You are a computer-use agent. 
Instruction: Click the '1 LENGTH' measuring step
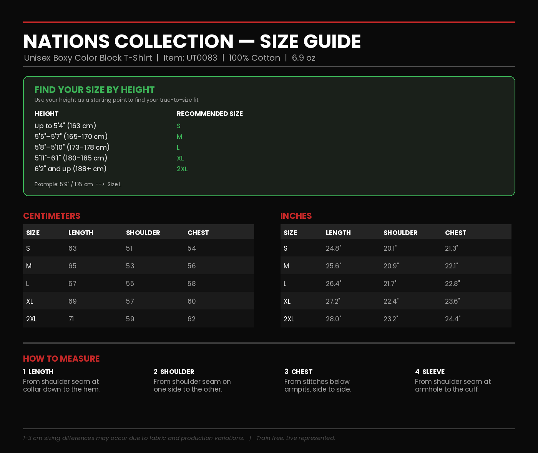click(38, 372)
